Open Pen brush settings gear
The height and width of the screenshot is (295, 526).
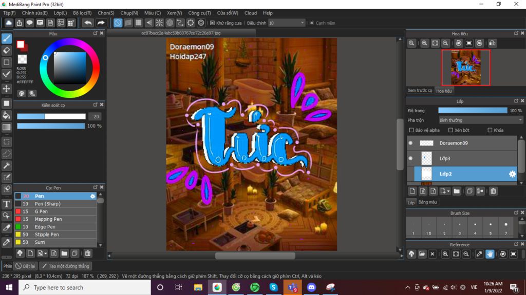coord(92,196)
